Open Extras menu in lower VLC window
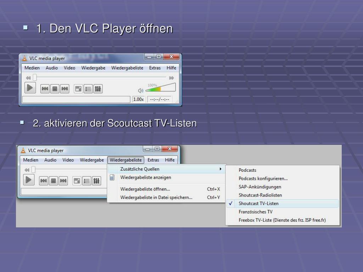Screen dimensions: 363x272 coord(153,160)
